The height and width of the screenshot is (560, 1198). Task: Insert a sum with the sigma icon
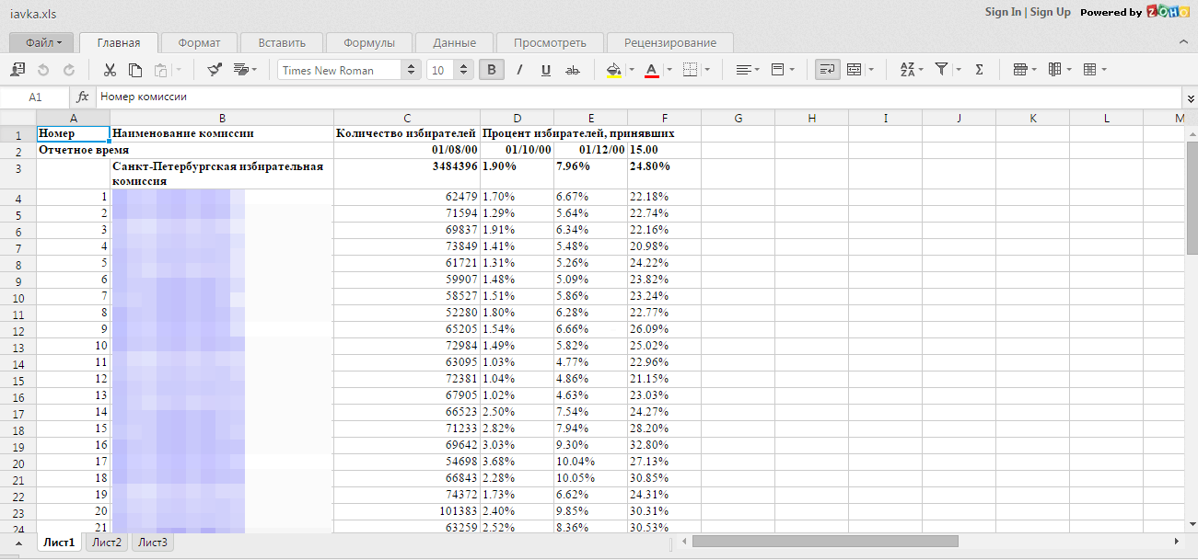coord(979,70)
